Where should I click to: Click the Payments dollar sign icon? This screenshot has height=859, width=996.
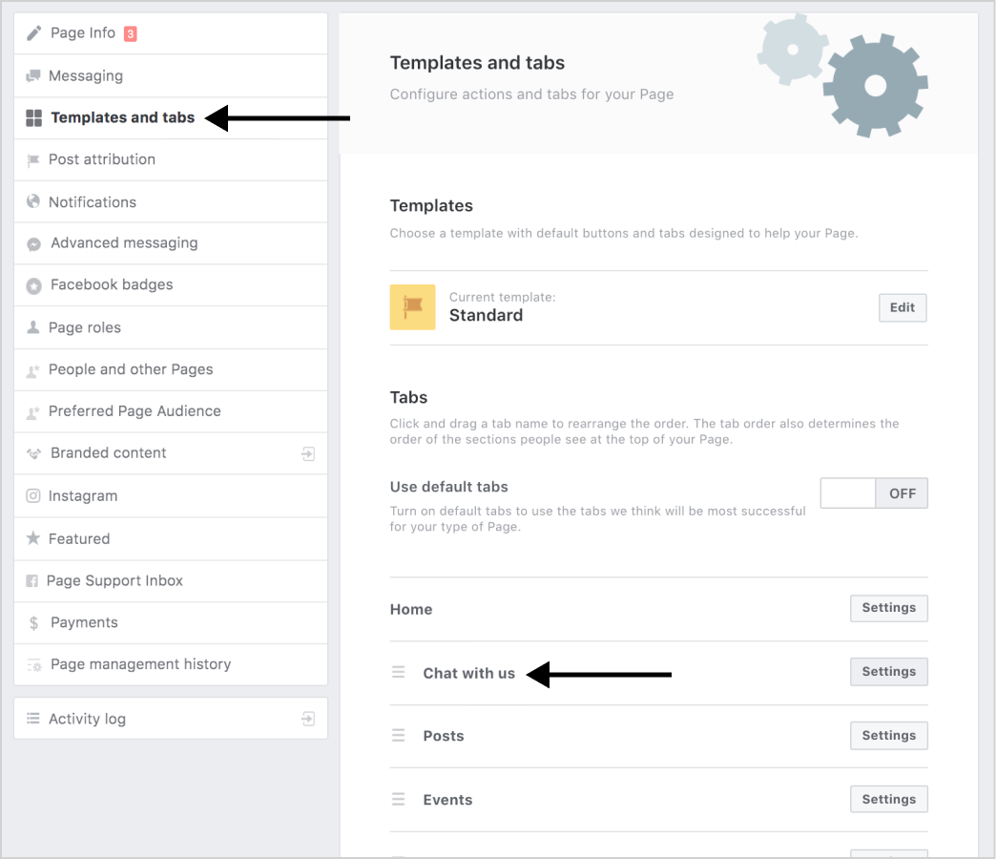click(33, 623)
